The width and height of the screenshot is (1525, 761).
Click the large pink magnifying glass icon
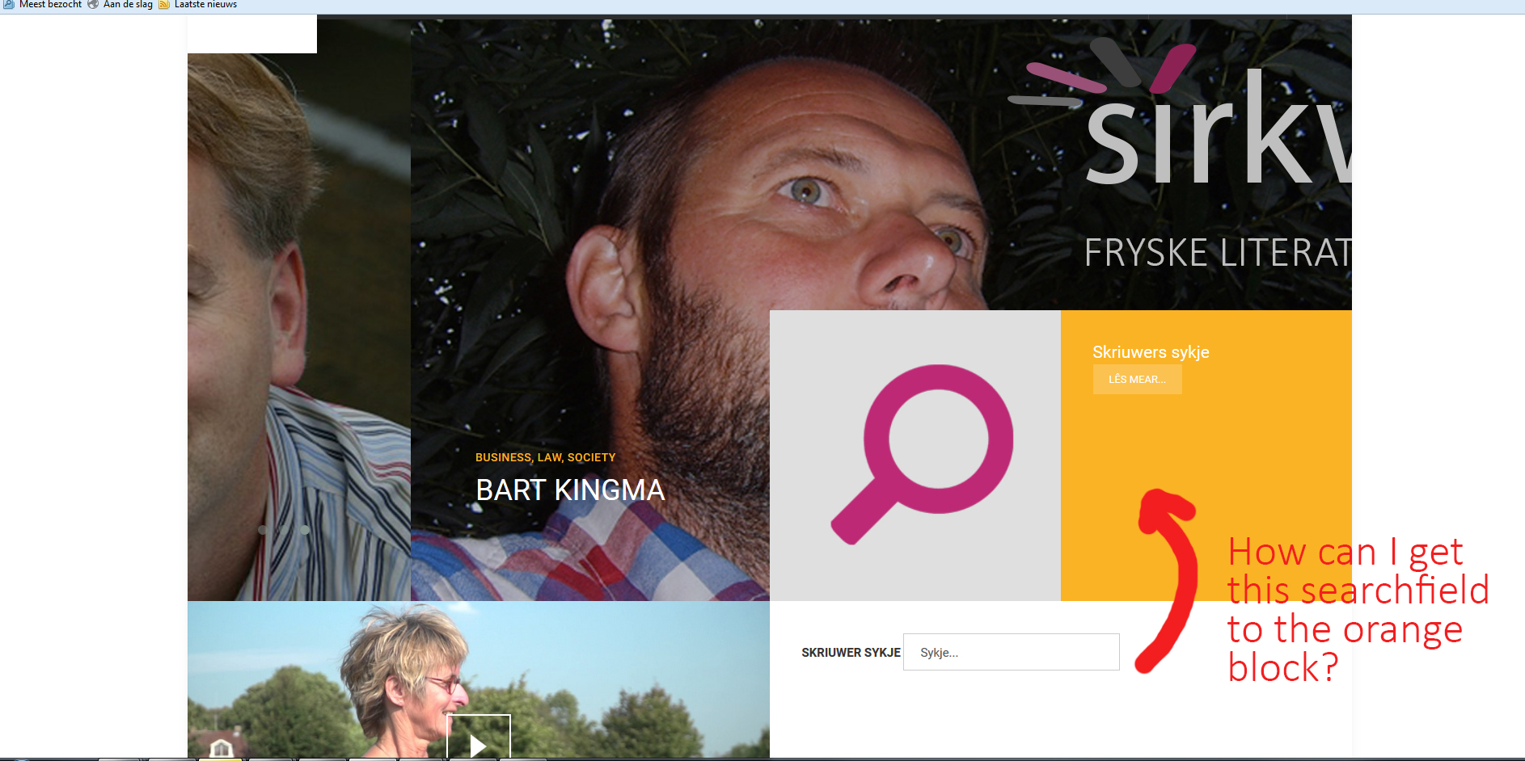[x=922, y=454]
